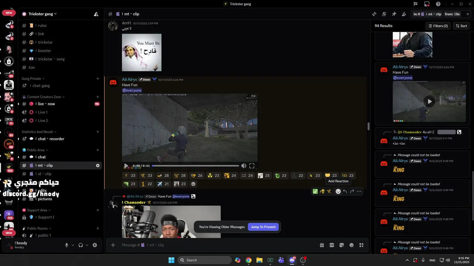The width and height of the screenshot is (474, 266).
Task: Collapse the Content Creators Zone category
Action: click(x=43, y=97)
